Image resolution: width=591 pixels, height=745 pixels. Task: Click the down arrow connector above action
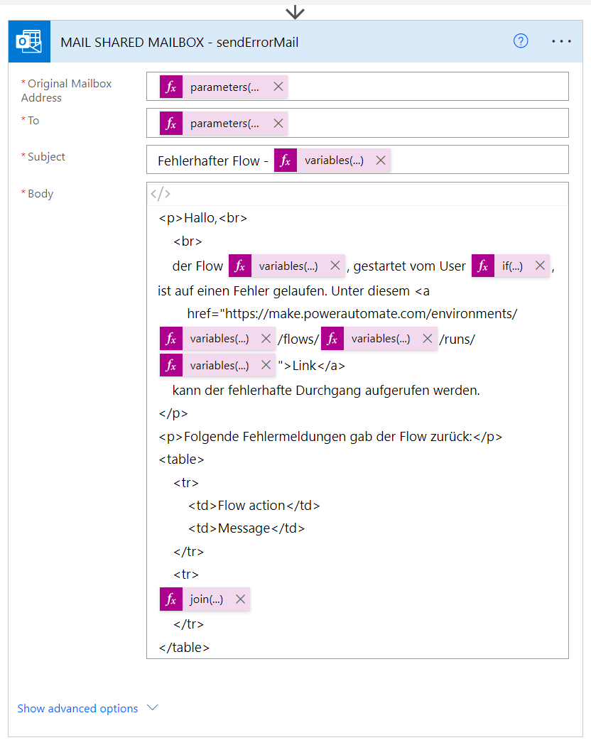[x=295, y=12]
